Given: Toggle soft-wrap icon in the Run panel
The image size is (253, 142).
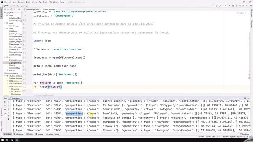Looking at the screenshot, I should (x=9, y=109).
